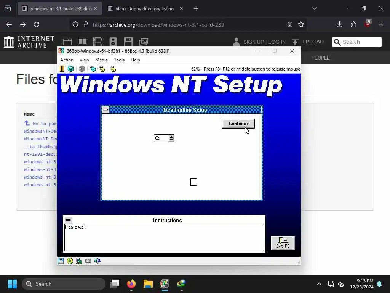
Task: Open the clock showing 9:13 PM 12/28/2024
Action: tap(362, 284)
